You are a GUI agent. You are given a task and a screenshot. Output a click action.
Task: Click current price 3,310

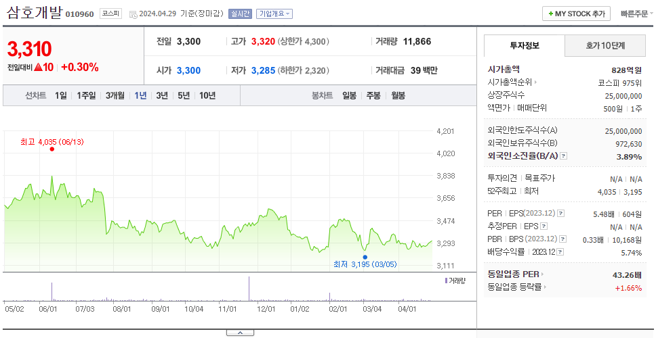29,49
